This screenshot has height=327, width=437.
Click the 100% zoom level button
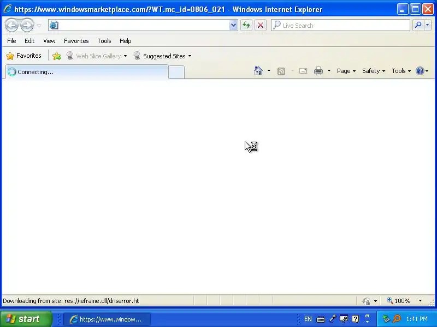399,301
